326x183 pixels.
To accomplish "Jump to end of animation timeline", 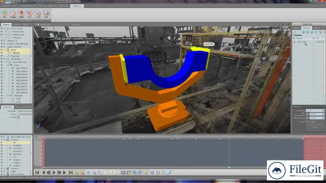I will tap(71, 173).
